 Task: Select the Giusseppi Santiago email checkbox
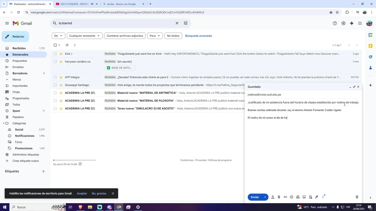(55, 85)
